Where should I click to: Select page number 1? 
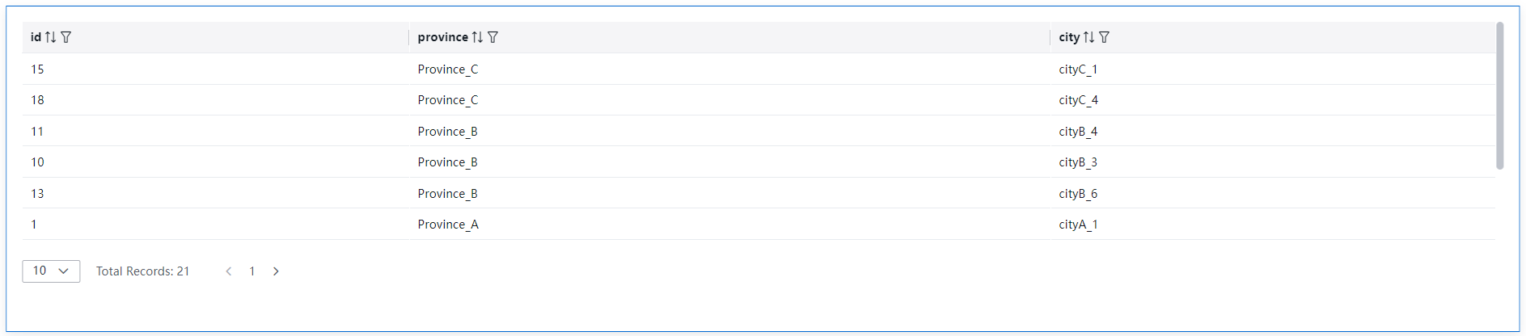252,271
